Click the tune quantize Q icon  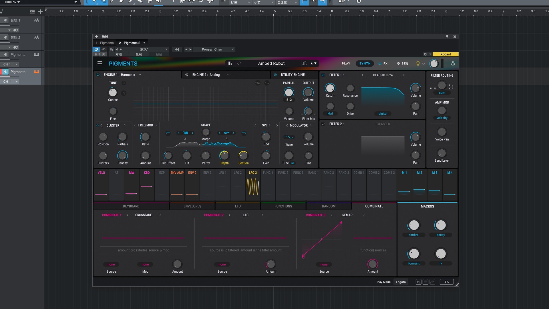point(124,93)
